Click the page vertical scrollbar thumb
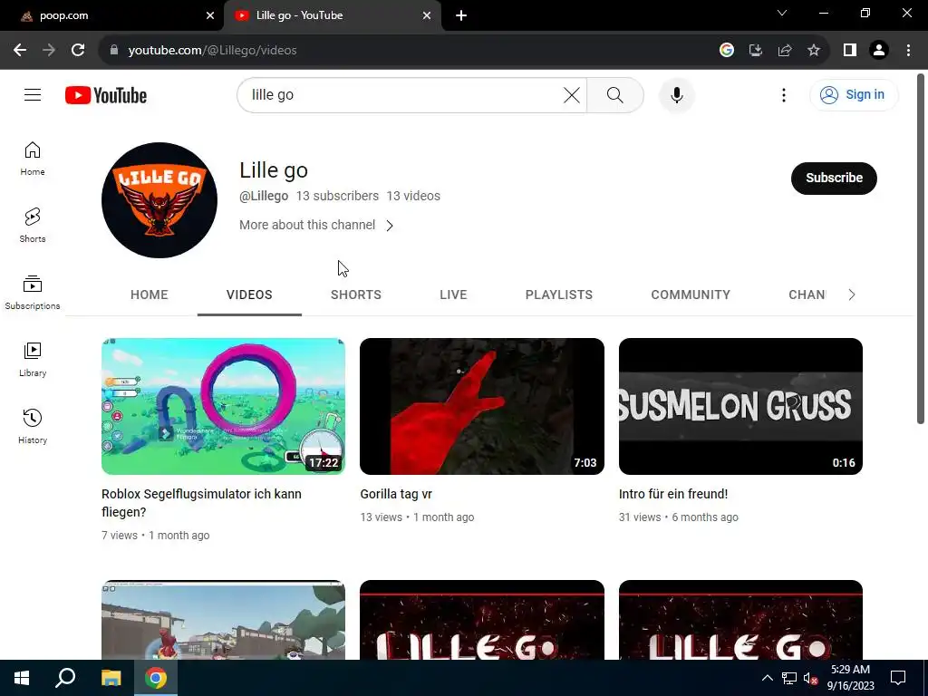 click(x=921, y=248)
